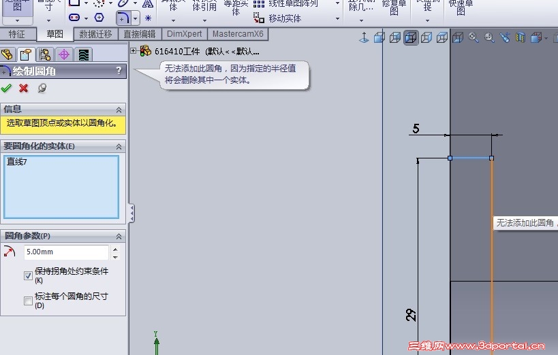Click the orange vertical sketch line
This screenshot has height=355, width=558.
pyautogui.click(x=492, y=256)
